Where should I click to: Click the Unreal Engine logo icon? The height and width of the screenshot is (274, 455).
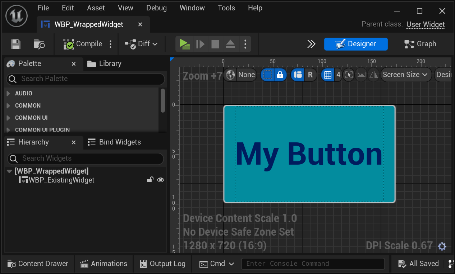tap(16, 16)
